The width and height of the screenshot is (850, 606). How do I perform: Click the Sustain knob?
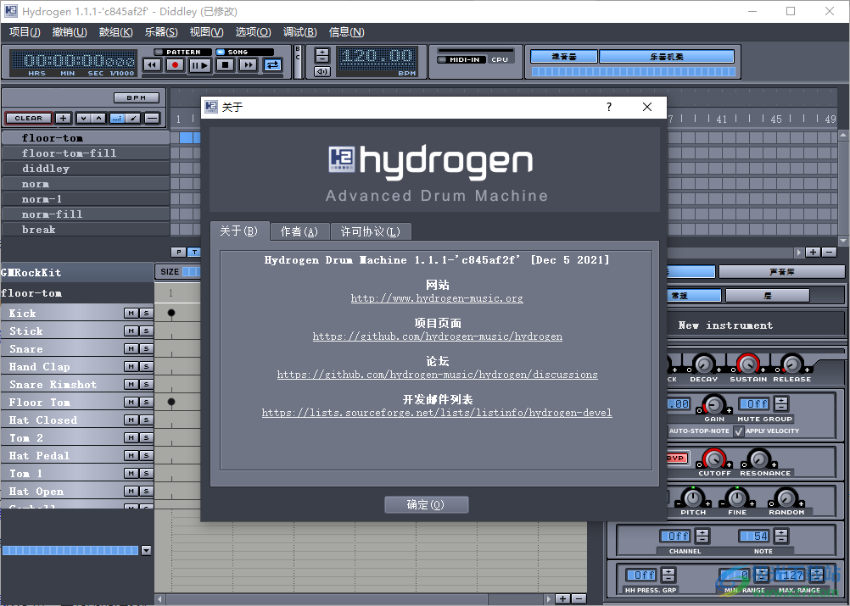click(x=748, y=364)
